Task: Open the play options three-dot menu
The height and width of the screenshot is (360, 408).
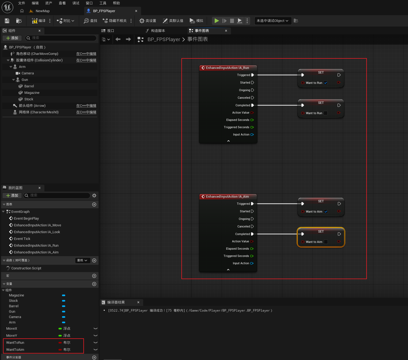Action: click(x=247, y=21)
